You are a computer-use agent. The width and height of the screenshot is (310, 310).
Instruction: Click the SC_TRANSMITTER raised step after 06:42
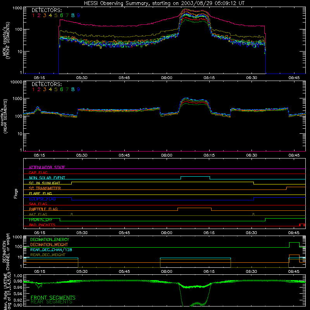click(296, 187)
